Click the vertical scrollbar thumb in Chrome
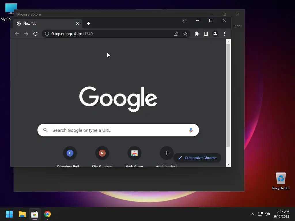 pos(228,96)
